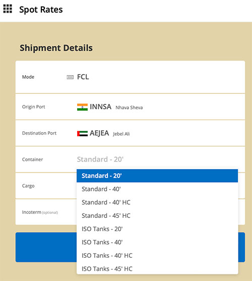The height and width of the screenshot is (281, 252).
Task: Choose Standard - 45' HC container
Action: click(x=157, y=215)
